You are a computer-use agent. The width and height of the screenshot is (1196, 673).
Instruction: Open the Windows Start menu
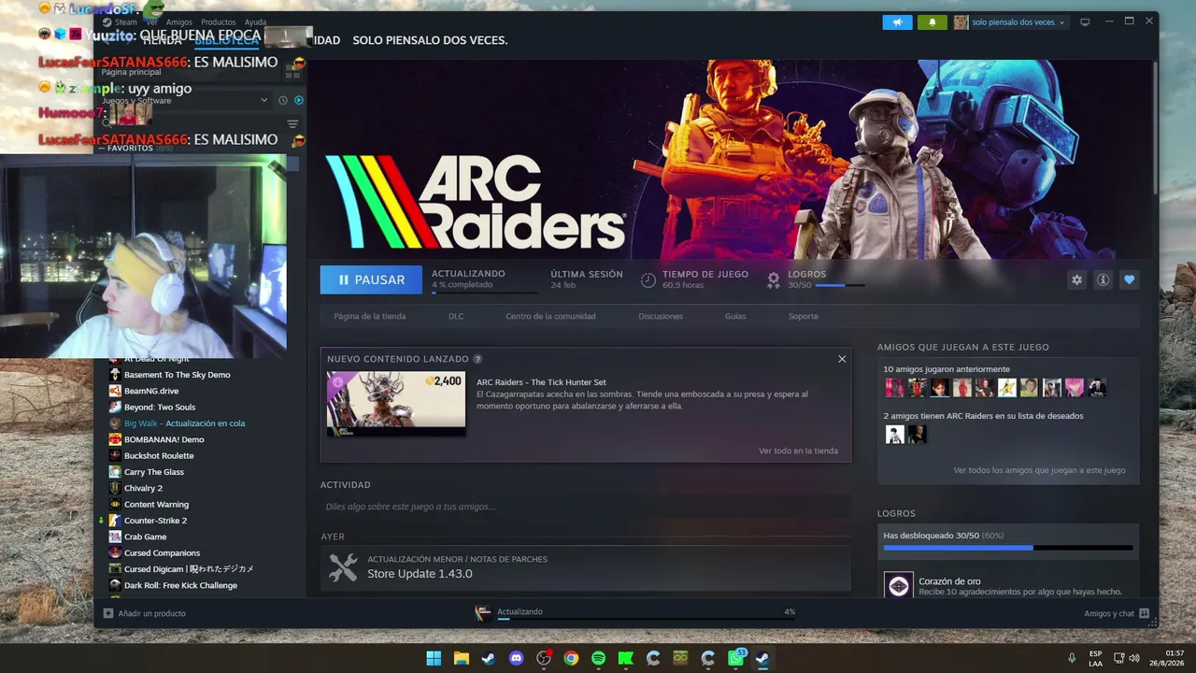[434, 658]
